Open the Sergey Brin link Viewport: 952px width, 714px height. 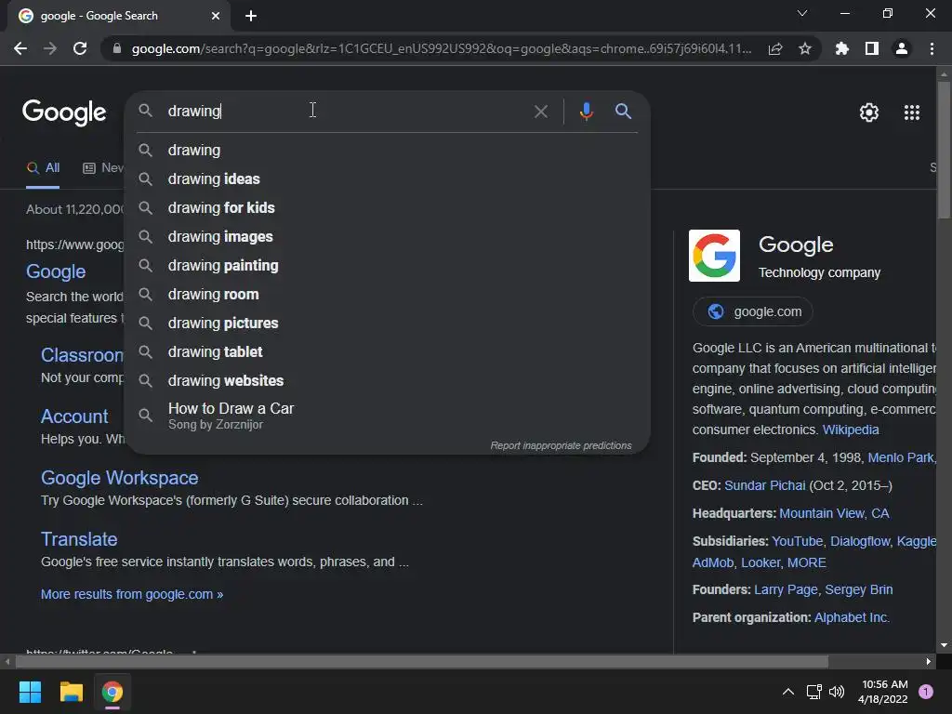click(x=858, y=590)
